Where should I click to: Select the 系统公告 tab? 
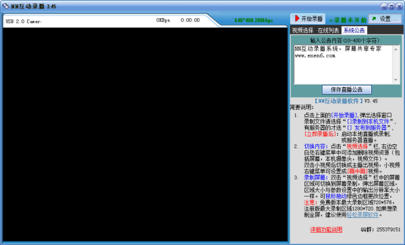[354, 30]
